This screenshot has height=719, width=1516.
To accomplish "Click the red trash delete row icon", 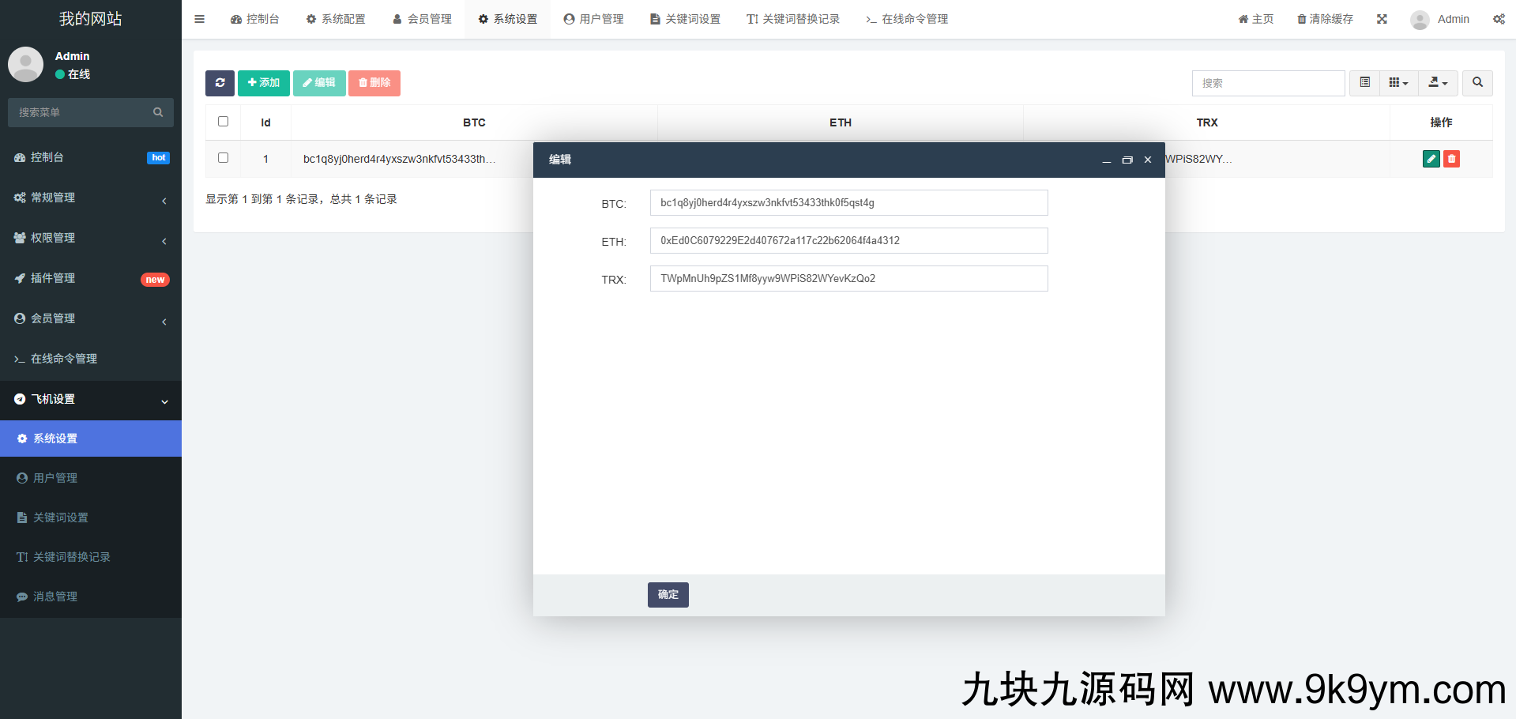I will [x=1451, y=159].
